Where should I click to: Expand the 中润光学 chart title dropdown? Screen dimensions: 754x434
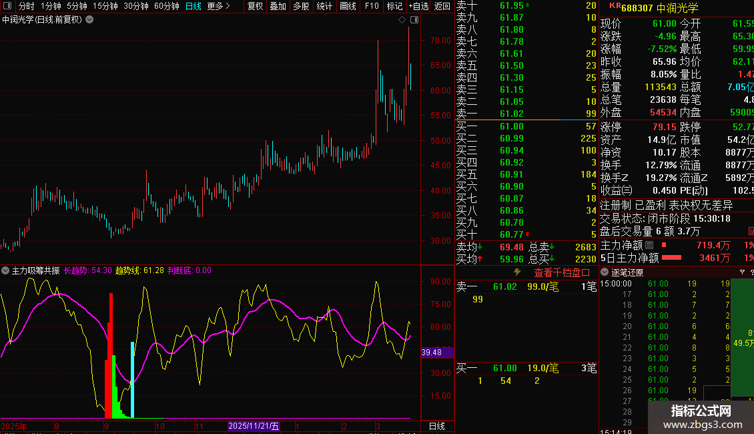pos(90,20)
